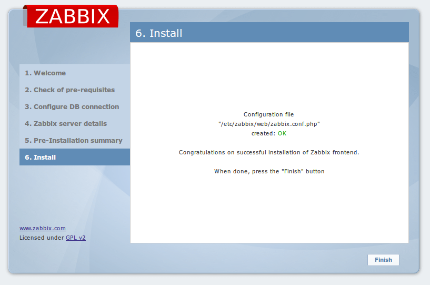This screenshot has width=430, height=285.
Task: Click the 'When done, press the Finish button' text
Action: click(269, 171)
